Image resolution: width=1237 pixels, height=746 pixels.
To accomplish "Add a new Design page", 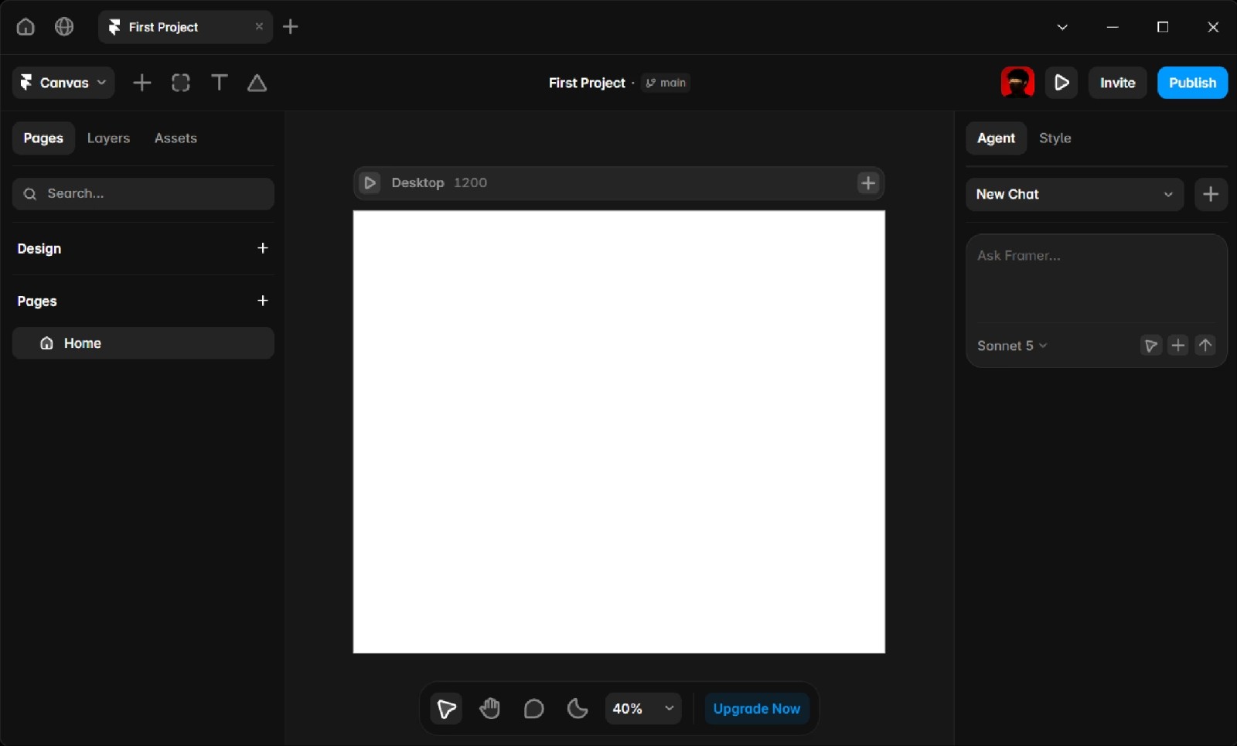I will pos(263,248).
